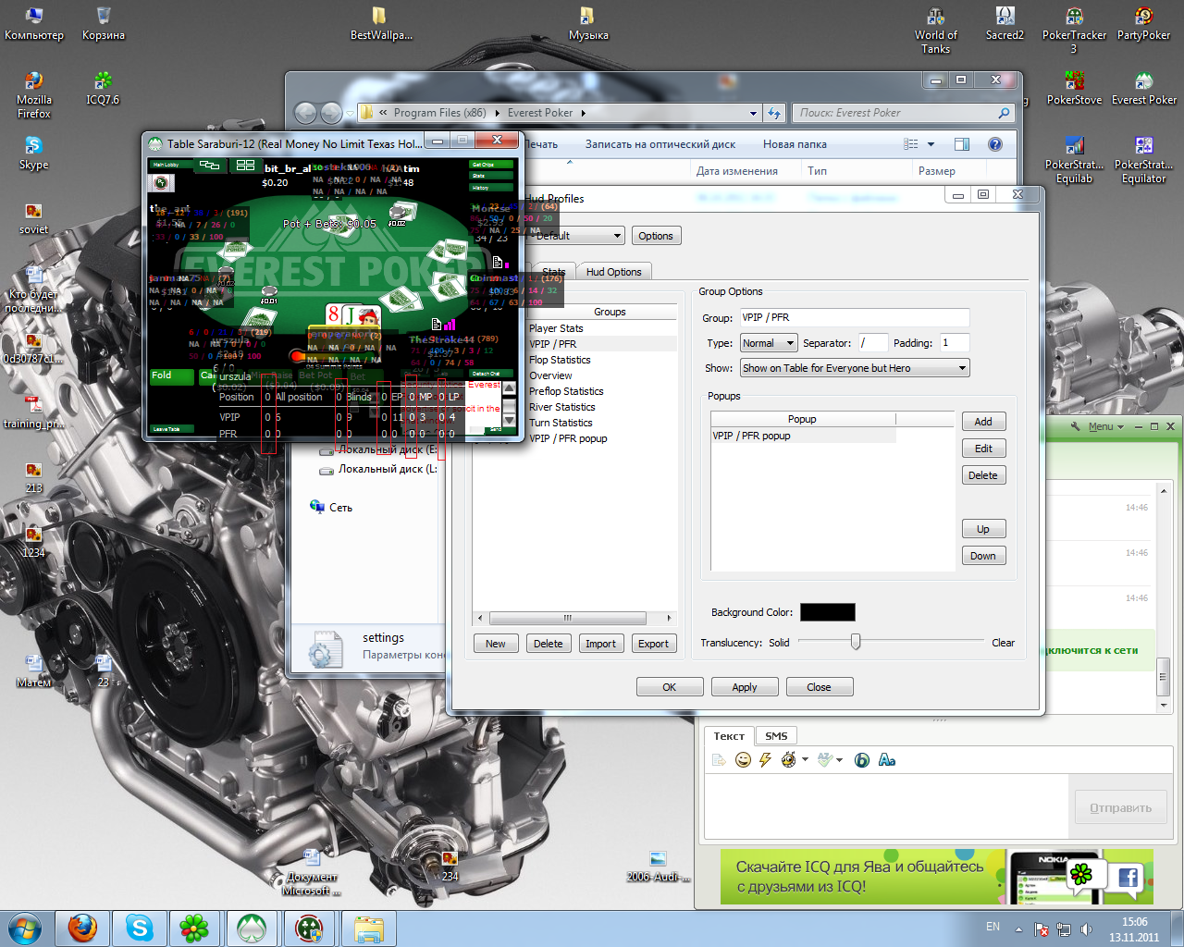Click the Fold button at poker table
Viewport: 1184px width, 947px height.
click(172, 375)
